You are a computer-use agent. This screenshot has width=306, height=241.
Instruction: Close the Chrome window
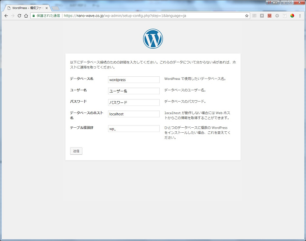[x=299, y=3]
